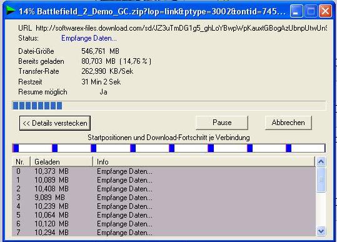Close the download window
Screen dimensions: 337x242
325,11
